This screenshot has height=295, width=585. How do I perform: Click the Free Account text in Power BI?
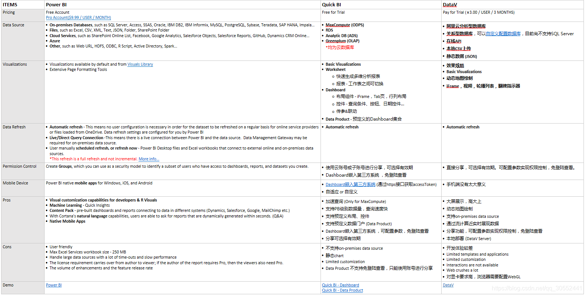pos(58,12)
